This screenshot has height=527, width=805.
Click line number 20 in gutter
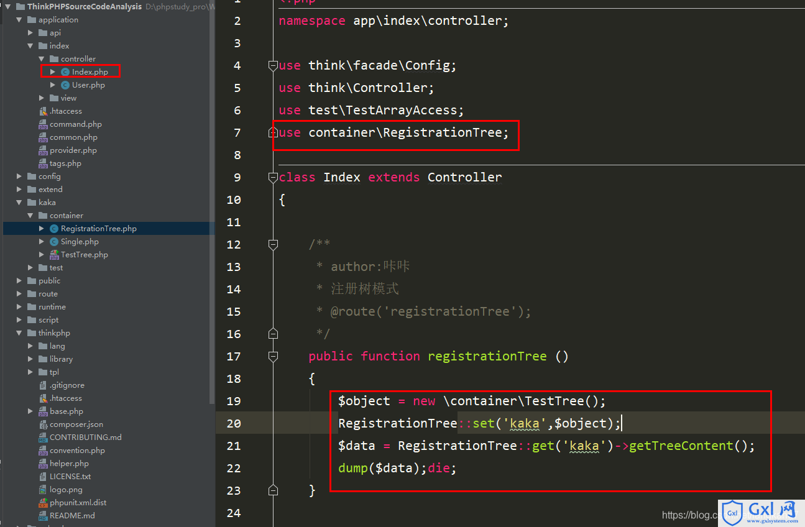[x=234, y=423]
